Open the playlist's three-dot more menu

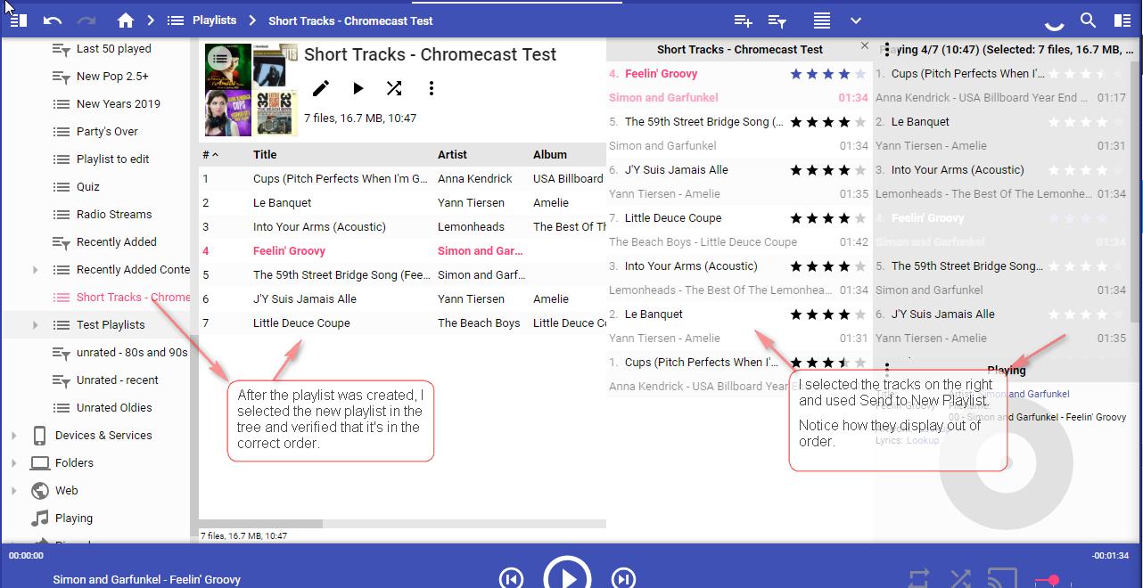(432, 88)
